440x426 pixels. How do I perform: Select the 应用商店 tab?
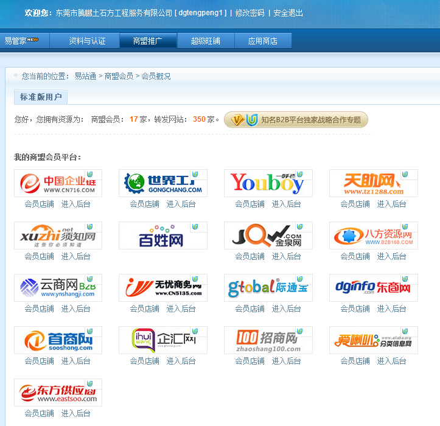coord(262,41)
